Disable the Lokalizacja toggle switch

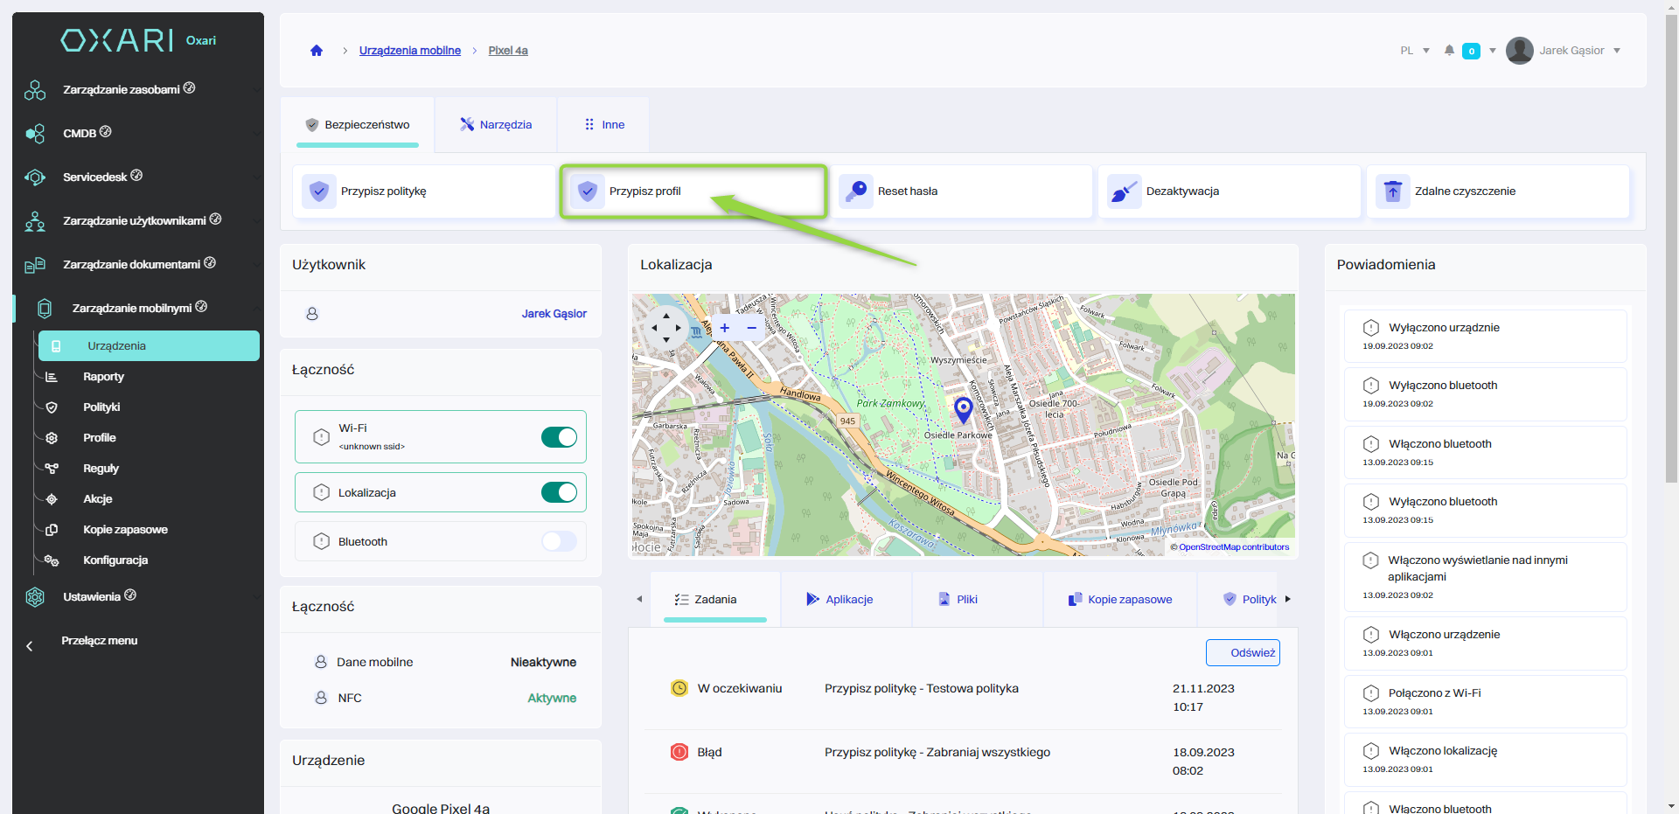point(559,492)
